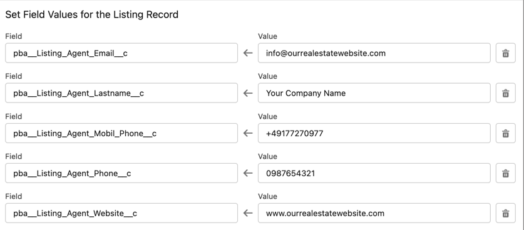Open the pba__Listing_Agent_Lastname__c field picker

(121, 93)
